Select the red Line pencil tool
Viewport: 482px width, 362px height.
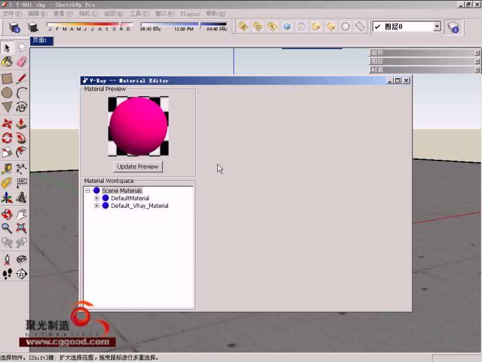pyautogui.click(x=21, y=79)
